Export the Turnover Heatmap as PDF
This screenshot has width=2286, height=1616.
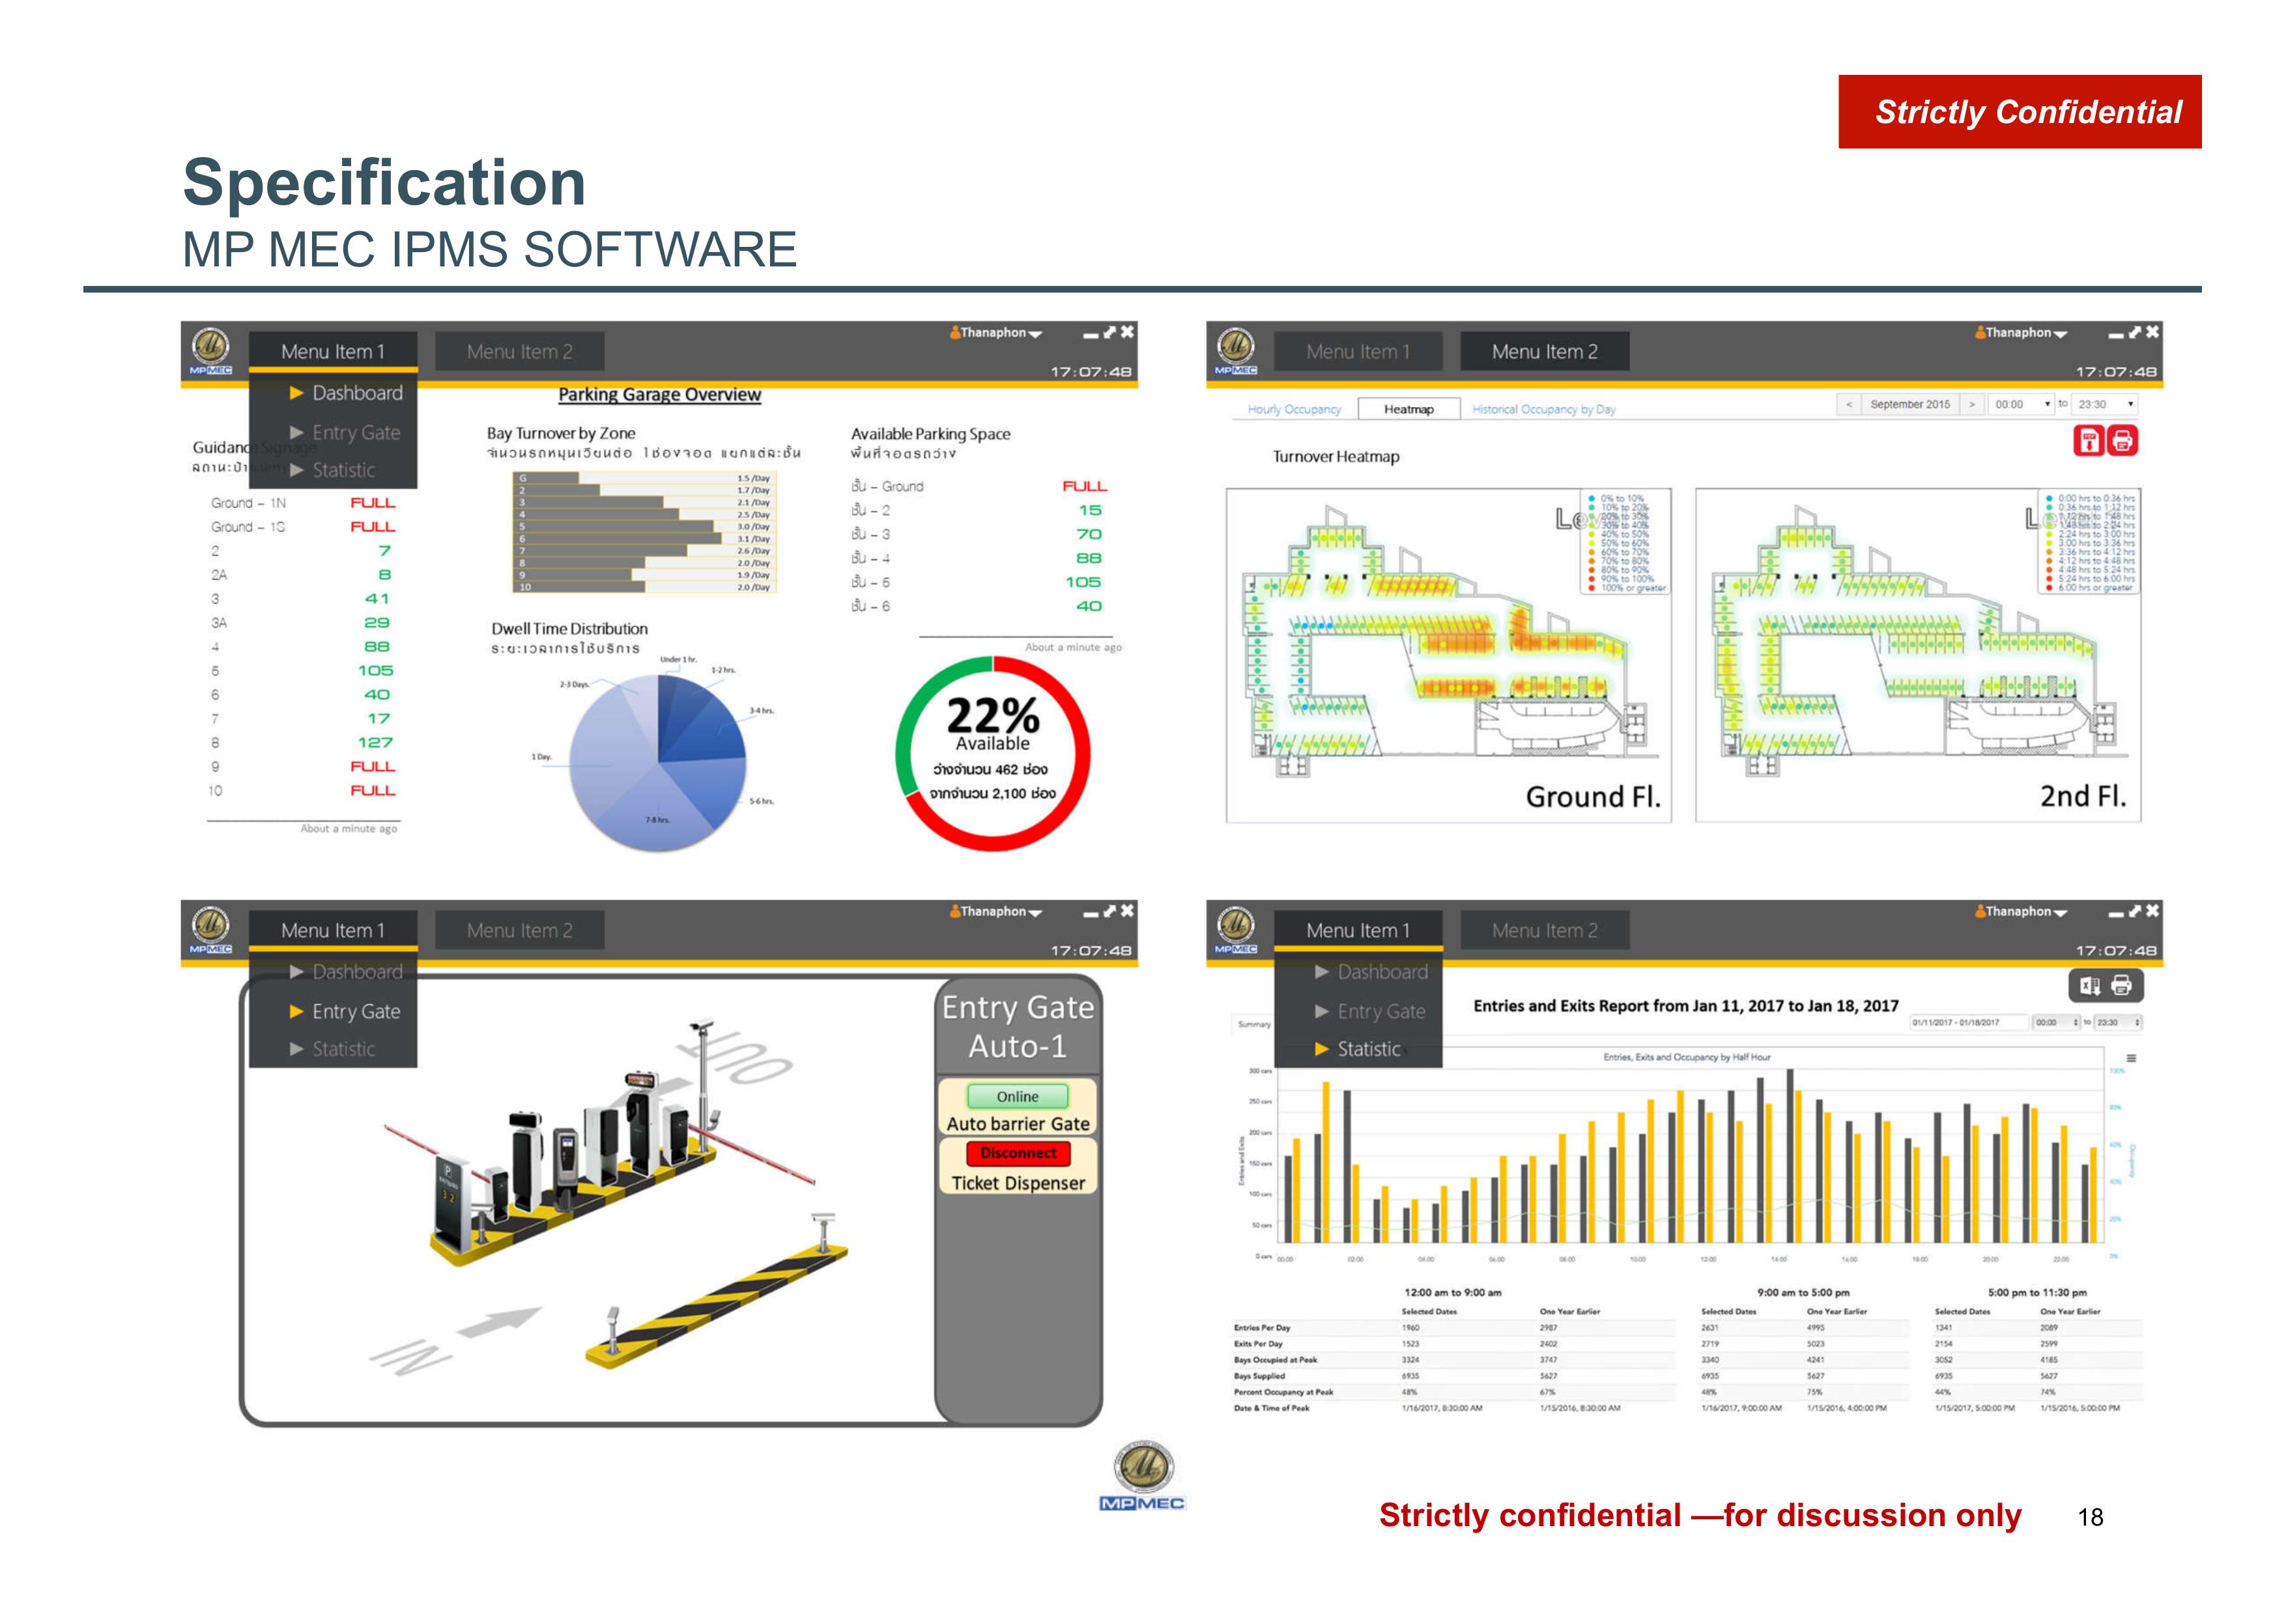pyautogui.click(x=2088, y=440)
